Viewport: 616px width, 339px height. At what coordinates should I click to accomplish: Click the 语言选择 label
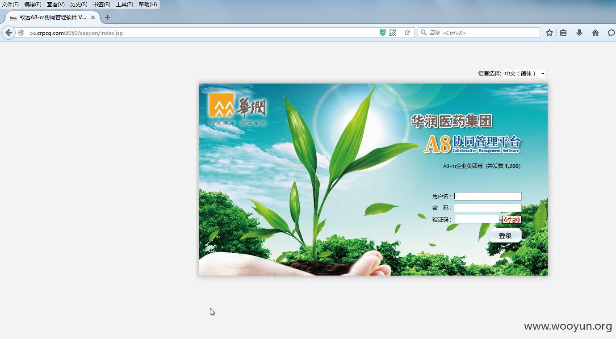[490, 74]
